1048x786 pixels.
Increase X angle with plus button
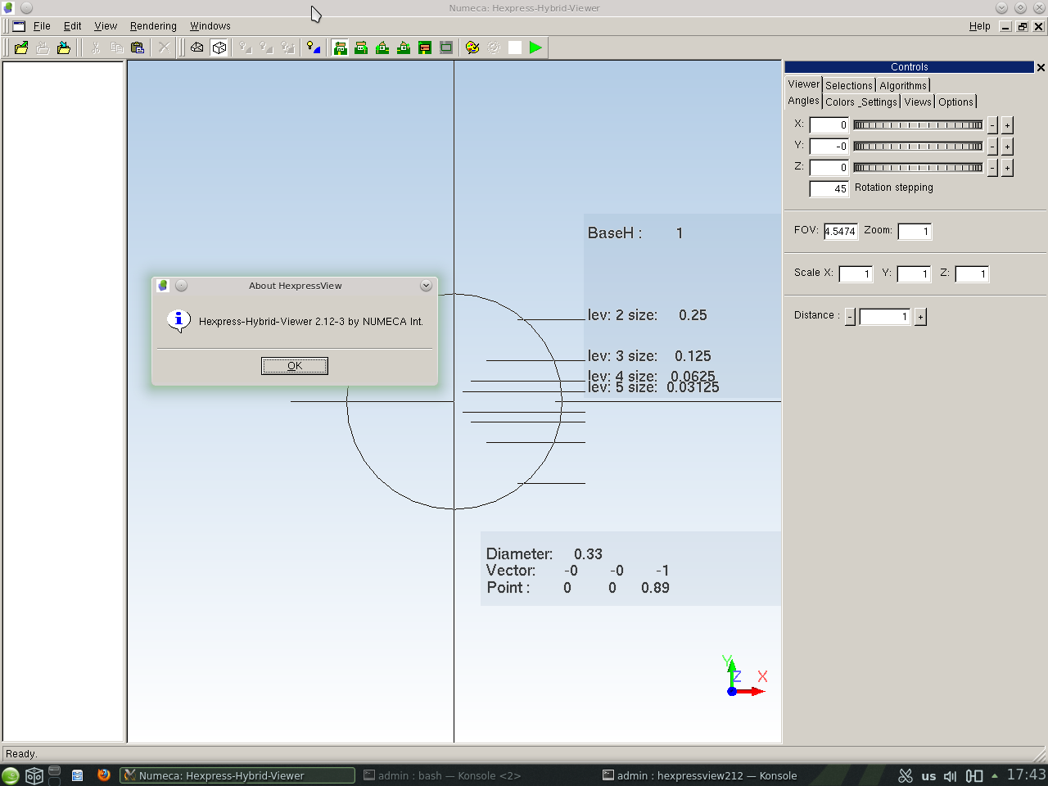point(1008,125)
